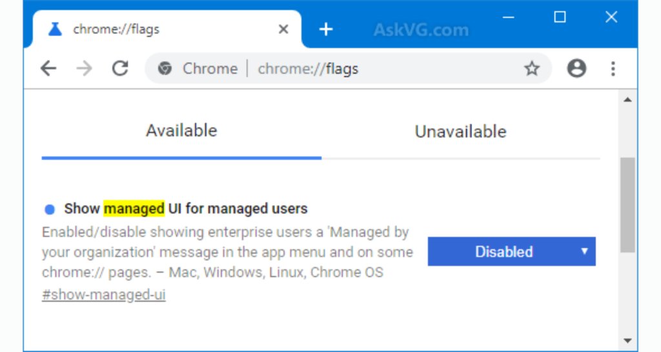Click the scrollbar up arrow

point(627,100)
